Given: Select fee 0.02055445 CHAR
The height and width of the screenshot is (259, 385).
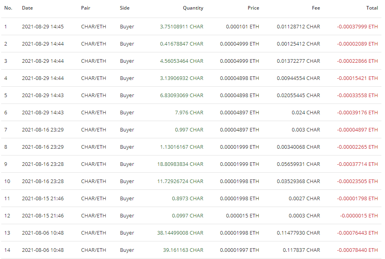Looking at the screenshot, I should pos(298,95).
